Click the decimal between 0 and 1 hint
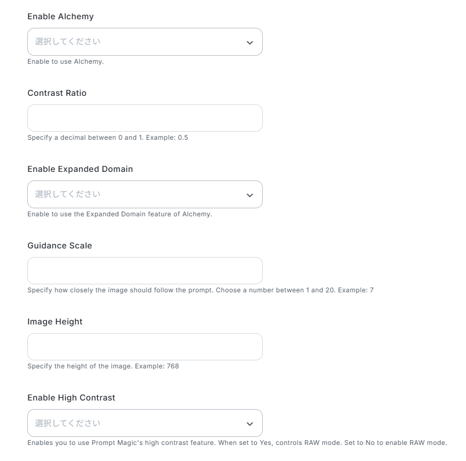 108,138
